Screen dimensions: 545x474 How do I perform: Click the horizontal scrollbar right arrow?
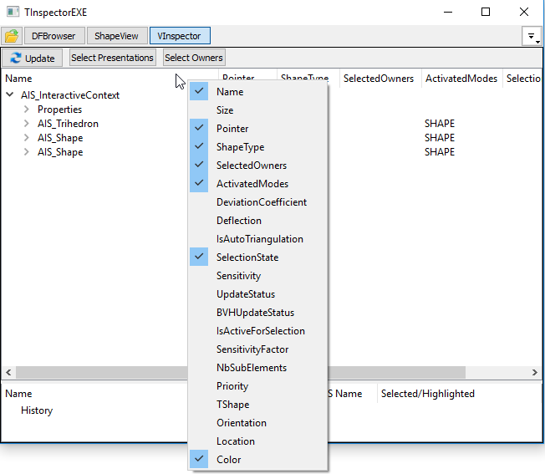(x=535, y=373)
